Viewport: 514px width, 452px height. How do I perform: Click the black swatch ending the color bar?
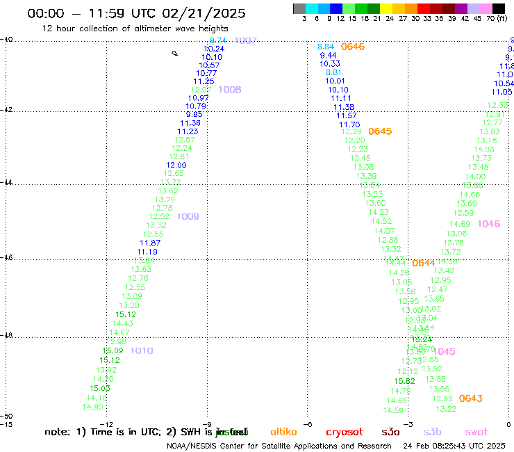pos(499,8)
